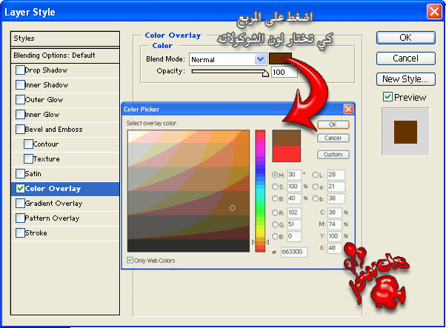Cancel the Layer Style dialog
This screenshot has width=446, height=328.
[x=405, y=58]
